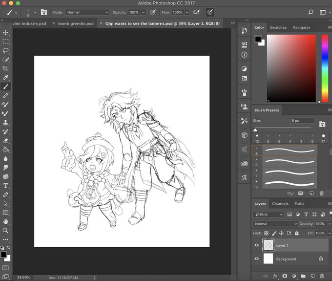Select the Brush tool in toolbar

(5, 86)
